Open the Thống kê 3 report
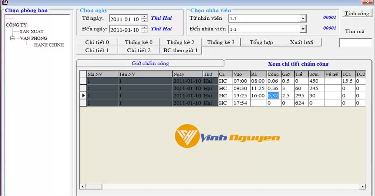 [x=221, y=42]
